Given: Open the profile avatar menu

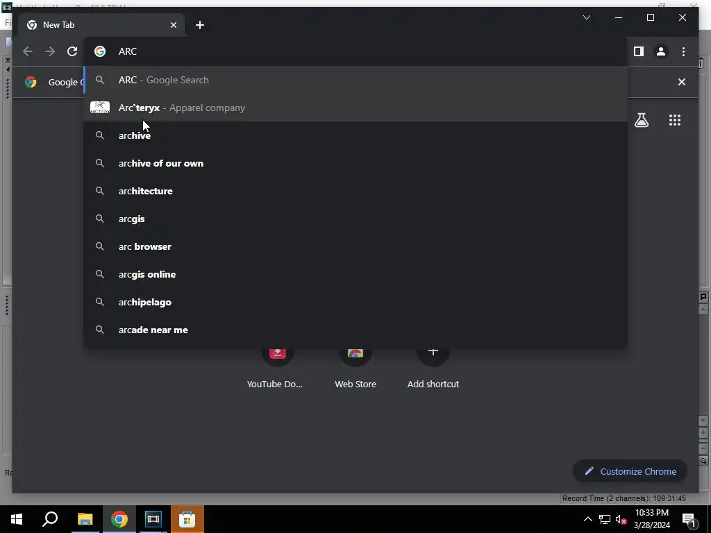Looking at the screenshot, I should point(661,51).
